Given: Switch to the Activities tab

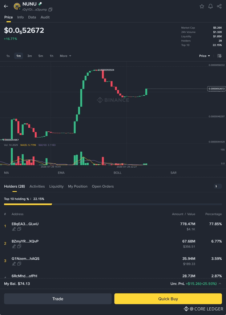Looking at the screenshot, I should (x=37, y=187).
